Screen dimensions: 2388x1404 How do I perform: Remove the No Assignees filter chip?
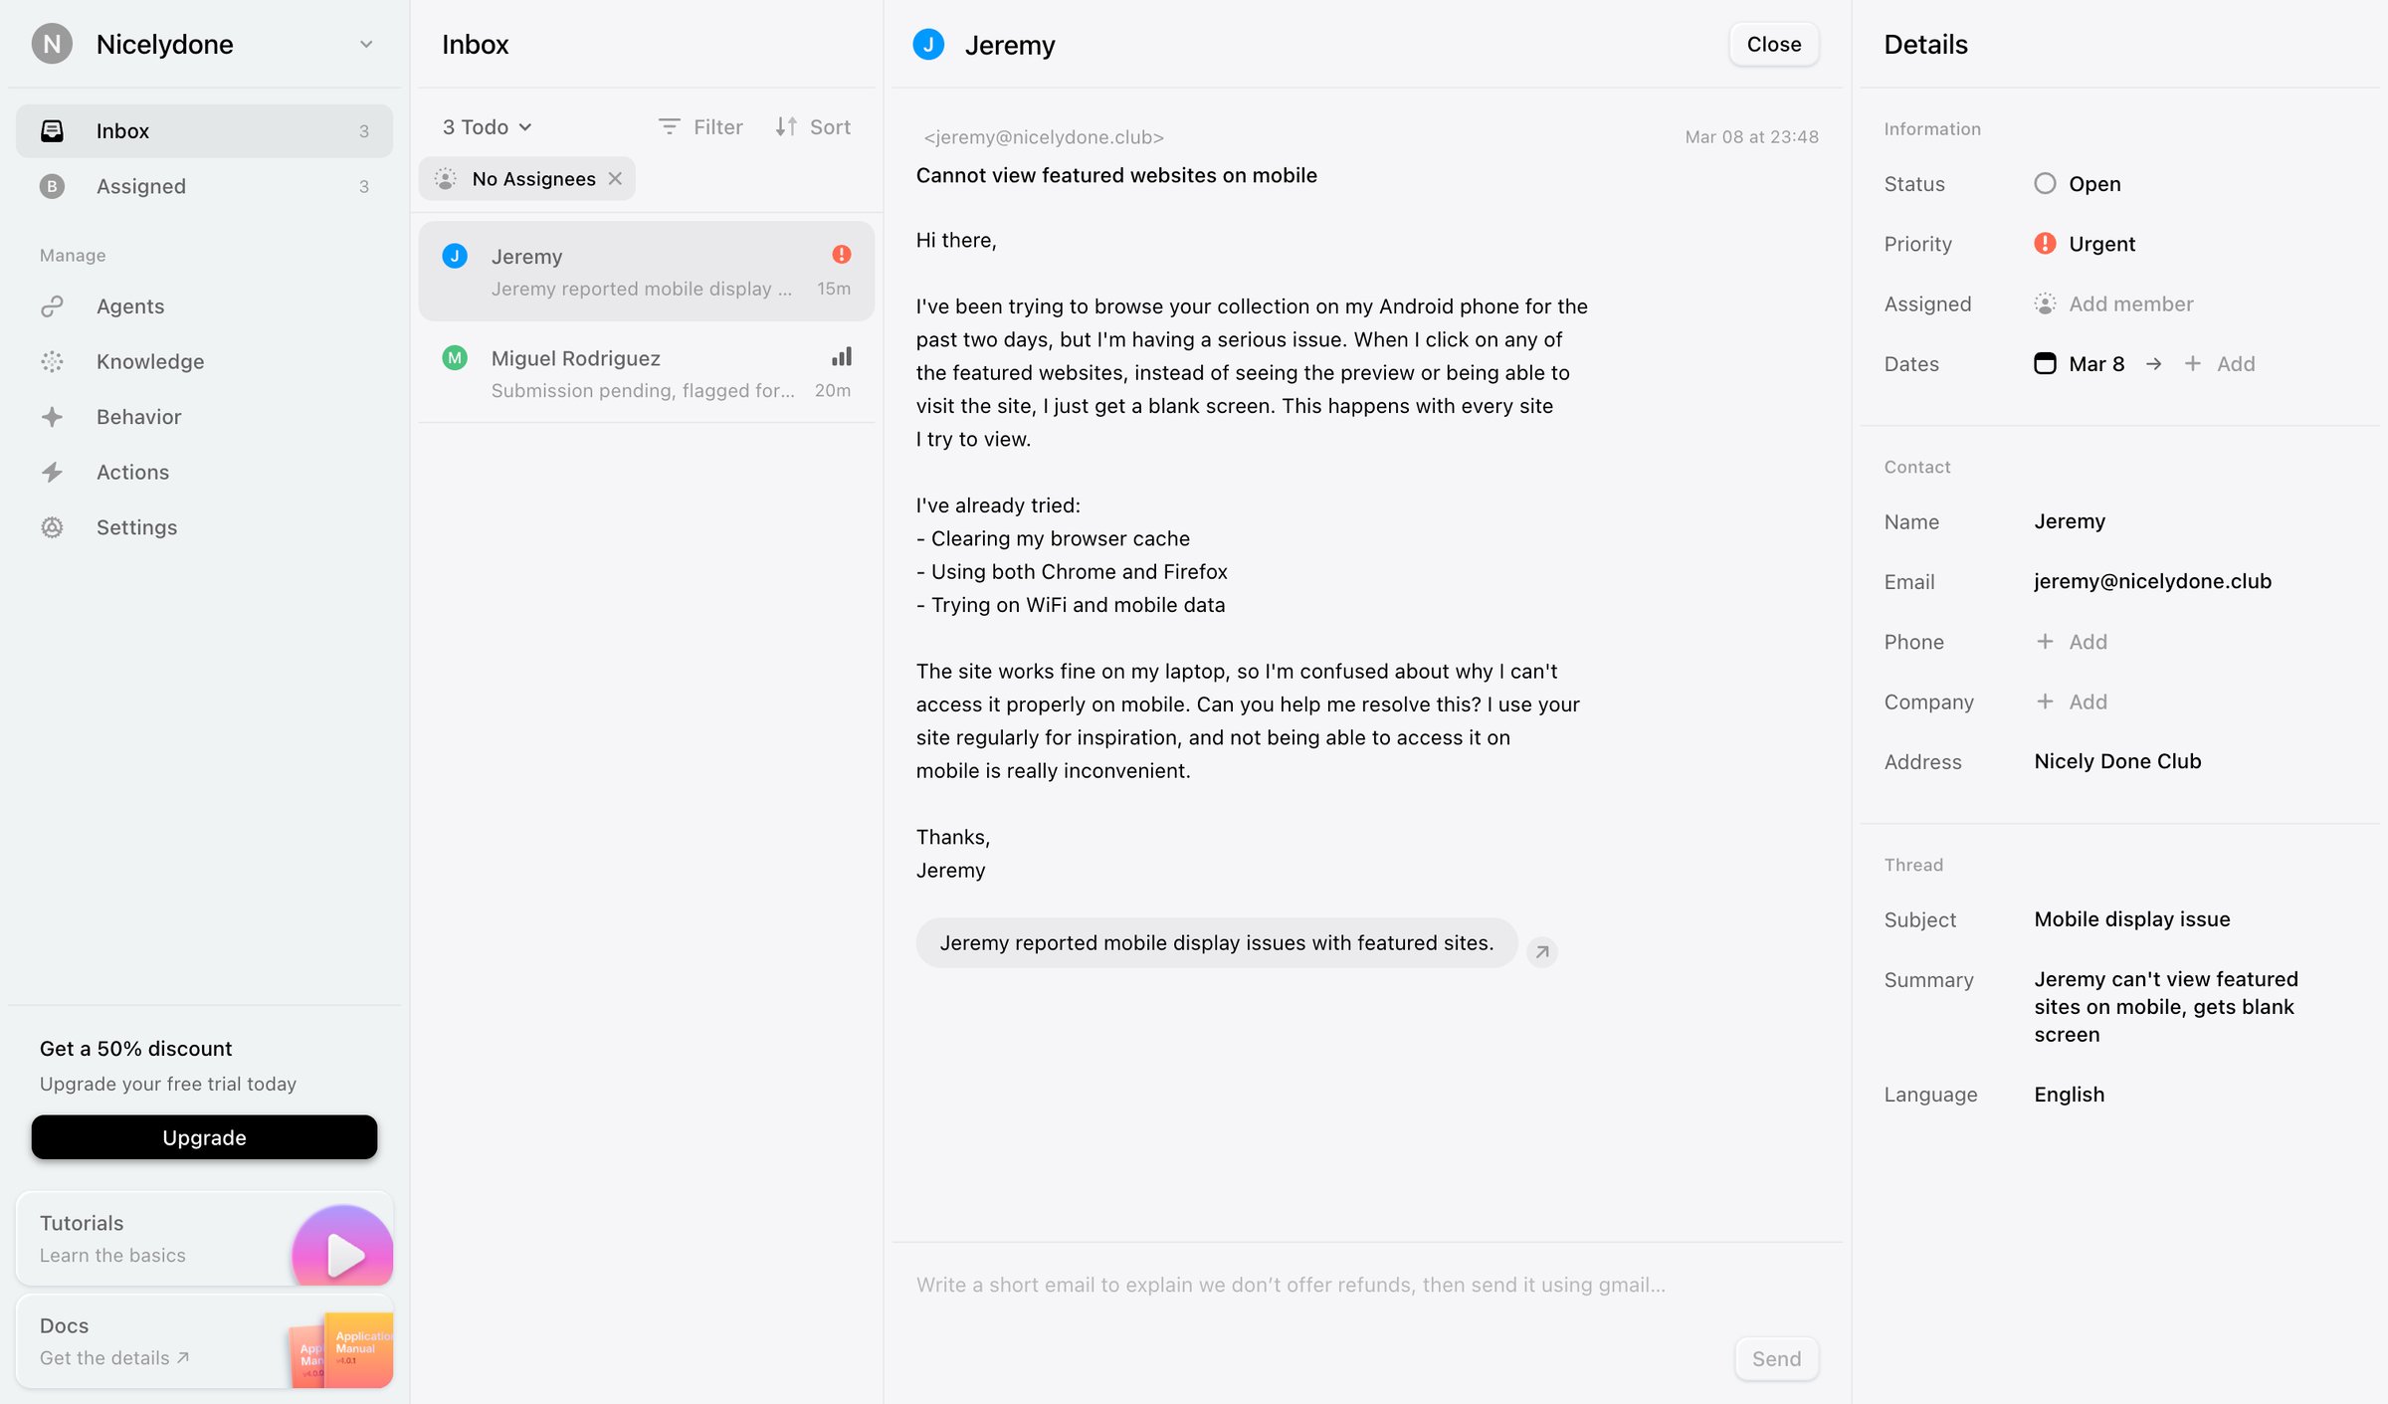click(615, 178)
